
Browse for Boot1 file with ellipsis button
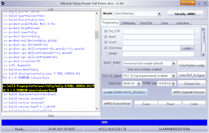197,37
